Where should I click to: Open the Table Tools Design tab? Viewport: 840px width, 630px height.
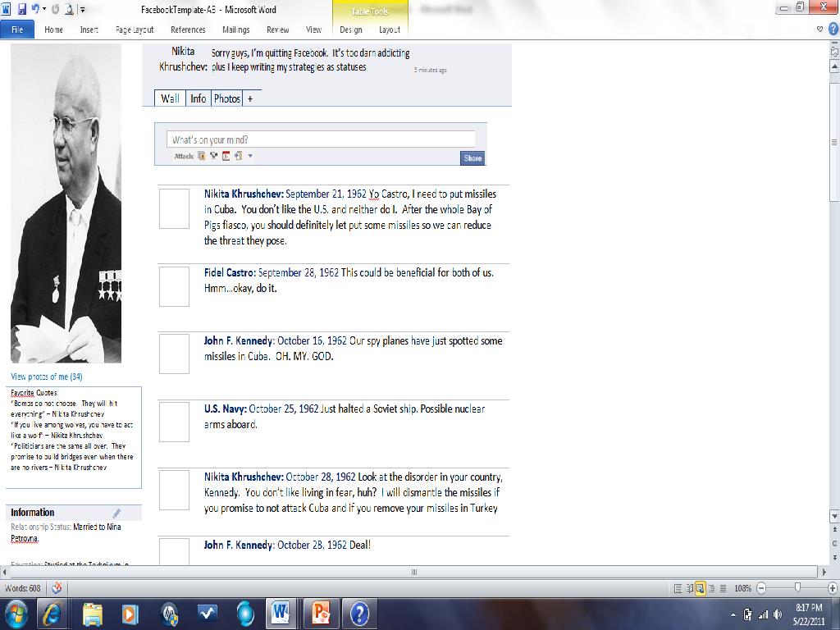point(351,30)
